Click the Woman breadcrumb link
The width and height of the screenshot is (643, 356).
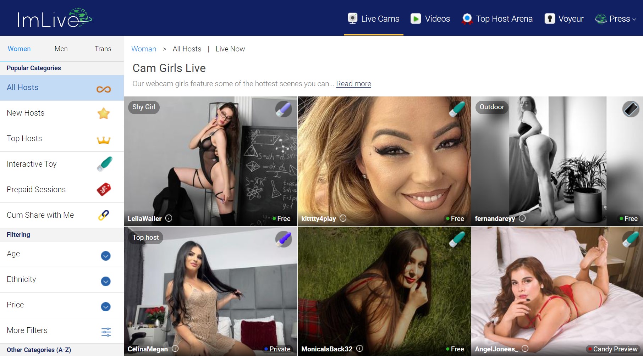[144, 49]
